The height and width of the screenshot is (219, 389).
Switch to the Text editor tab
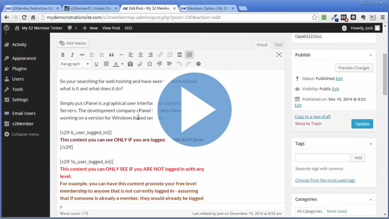(x=278, y=45)
